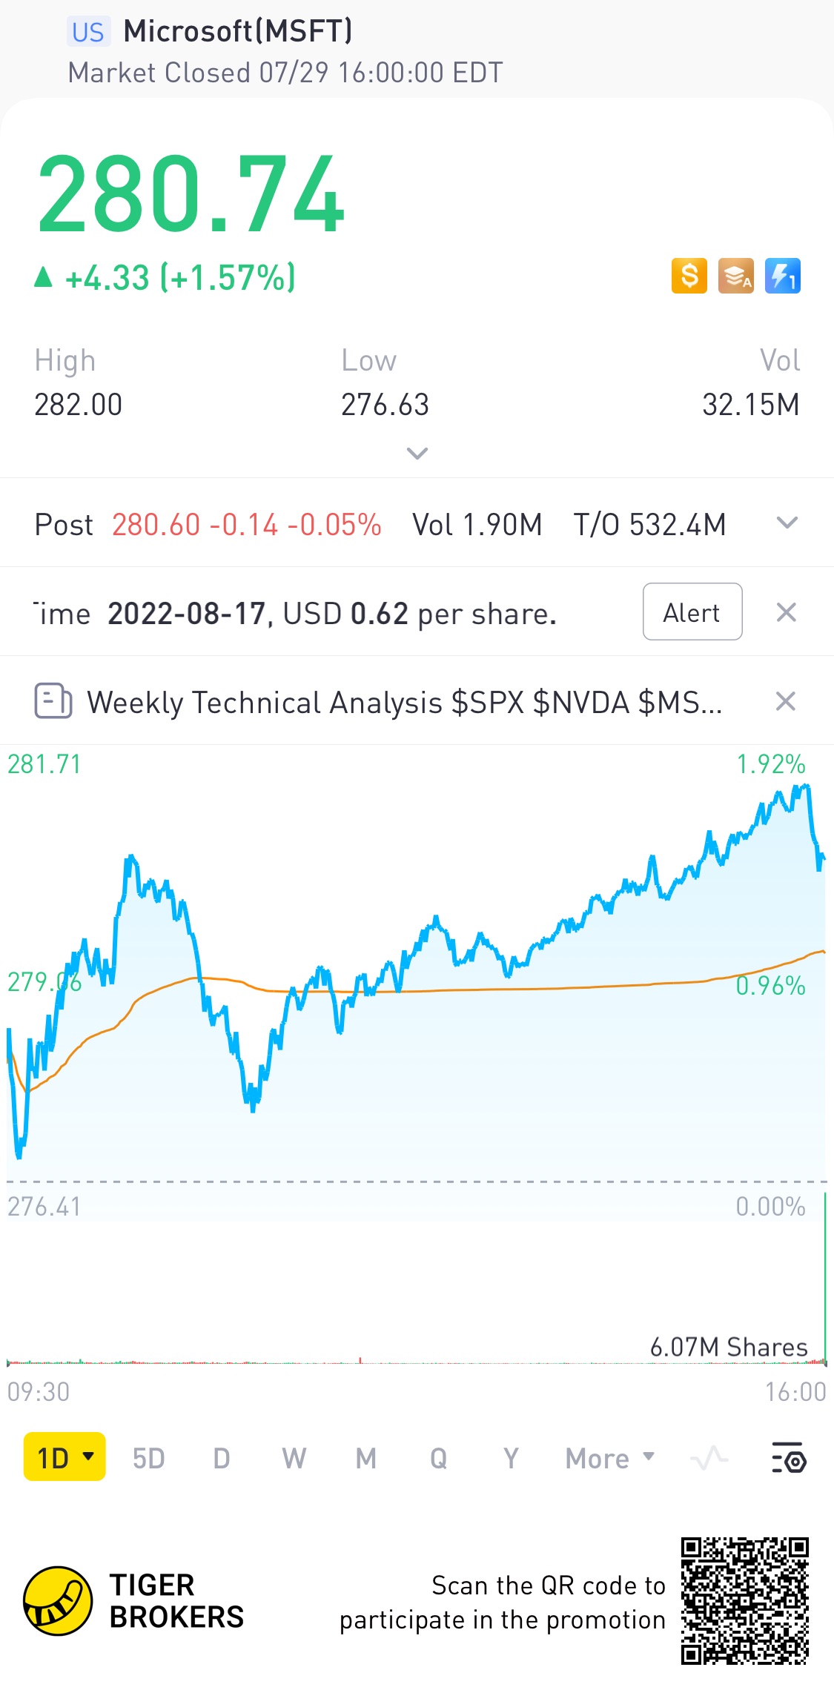The height and width of the screenshot is (1690, 834).
Task: Open the chart settings icon
Action: (789, 1457)
